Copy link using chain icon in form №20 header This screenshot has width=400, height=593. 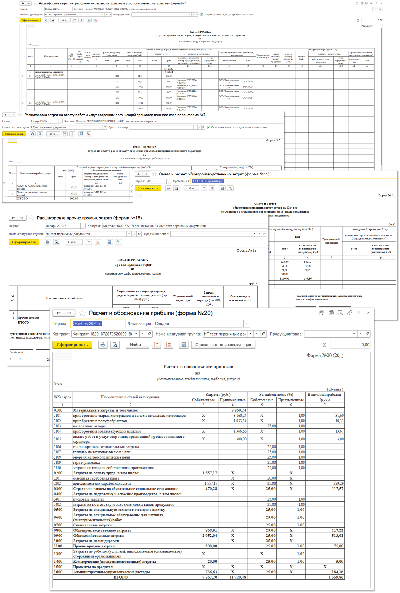point(349,313)
